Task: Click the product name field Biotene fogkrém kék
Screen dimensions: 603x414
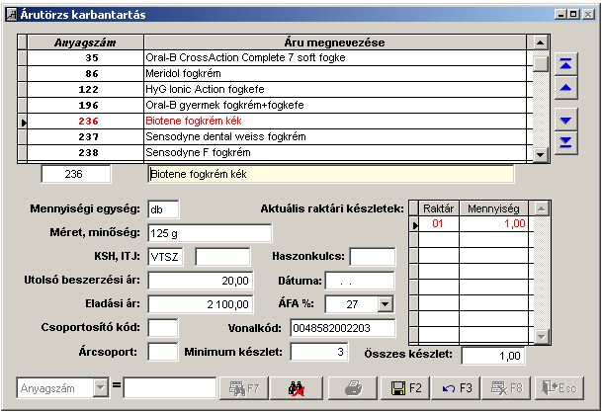Action: tap(331, 174)
